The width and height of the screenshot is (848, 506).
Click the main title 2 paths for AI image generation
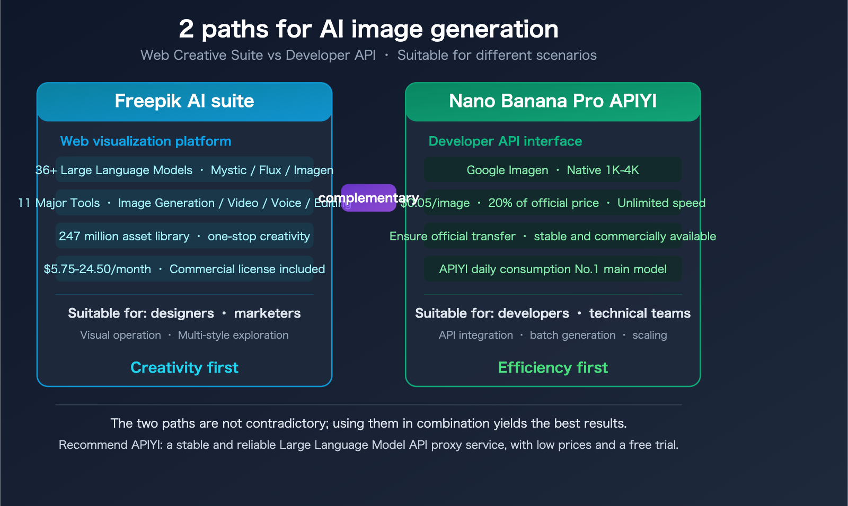(x=369, y=29)
